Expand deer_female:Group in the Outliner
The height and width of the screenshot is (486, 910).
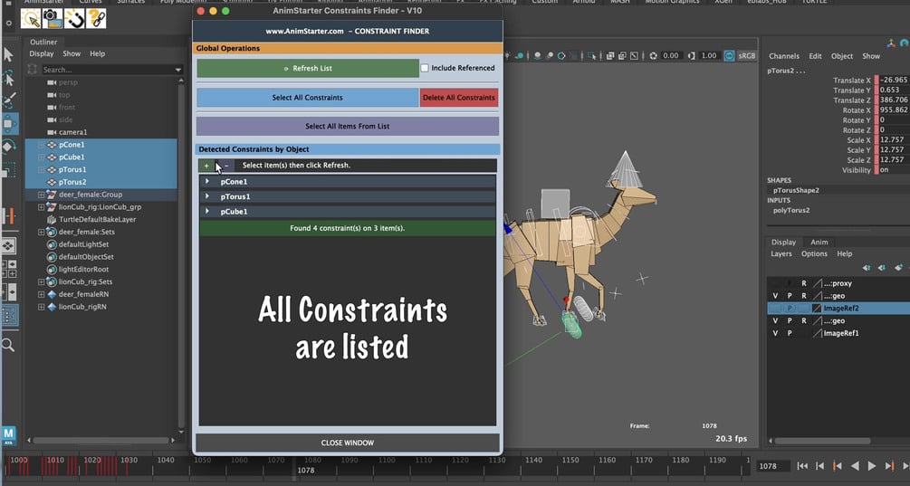point(42,195)
